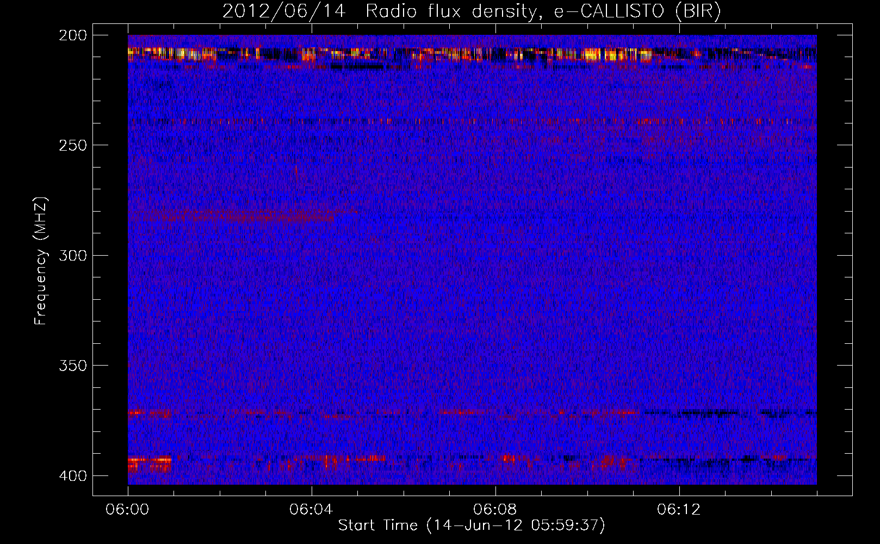Click the 06:04 time tick label
Viewport: 880px width, 544px height.
point(311,510)
